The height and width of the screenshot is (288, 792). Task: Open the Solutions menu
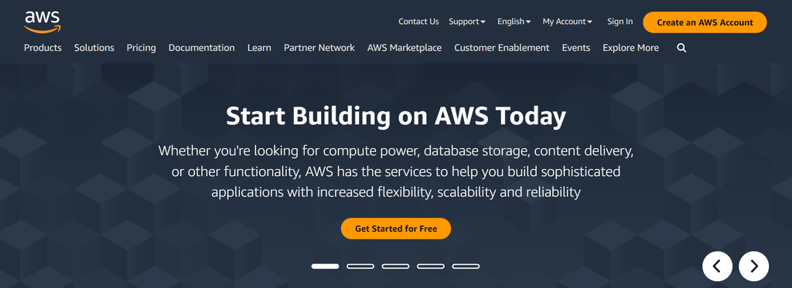[94, 48]
